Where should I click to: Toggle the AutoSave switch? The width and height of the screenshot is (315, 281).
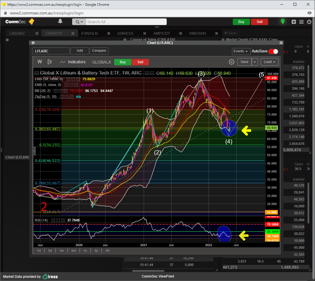click(273, 51)
